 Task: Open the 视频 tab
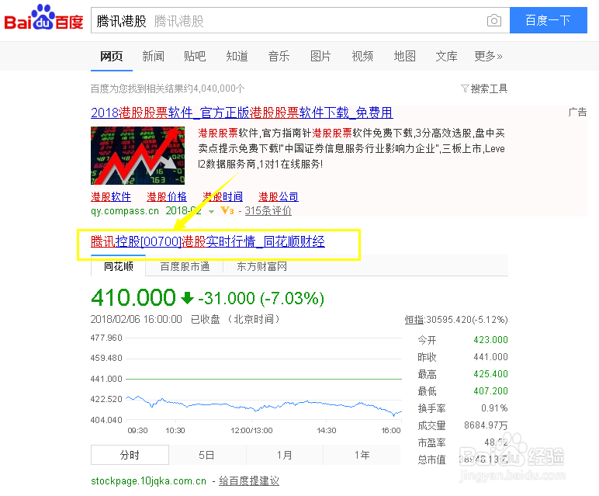pos(362,56)
